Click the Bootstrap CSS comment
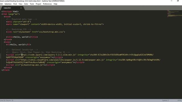Image resolution: width=182 pixels, height=102 pixels. [x=18, y=29]
